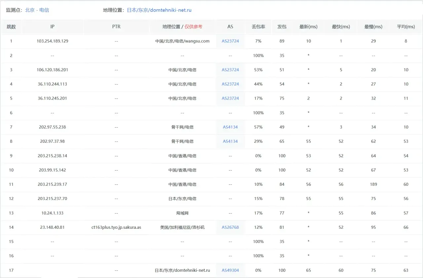423x278 pixels.
Task: Click the PTR column header
Action: click(x=116, y=27)
